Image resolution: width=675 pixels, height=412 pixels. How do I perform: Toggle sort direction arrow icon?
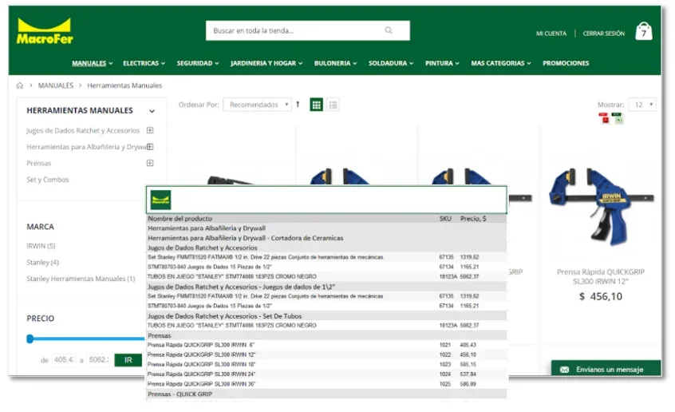pyautogui.click(x=298, y=105)
